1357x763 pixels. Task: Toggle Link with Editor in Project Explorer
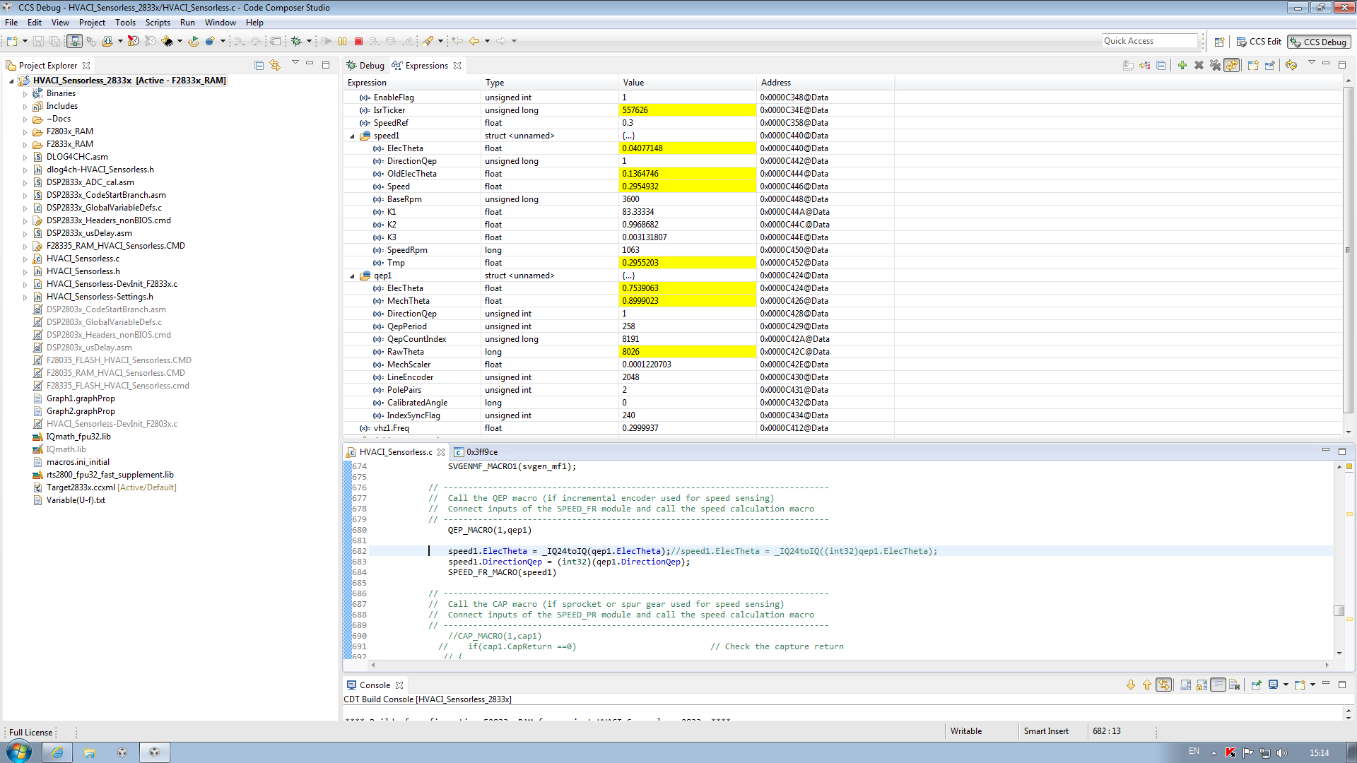tap(275, 66)
